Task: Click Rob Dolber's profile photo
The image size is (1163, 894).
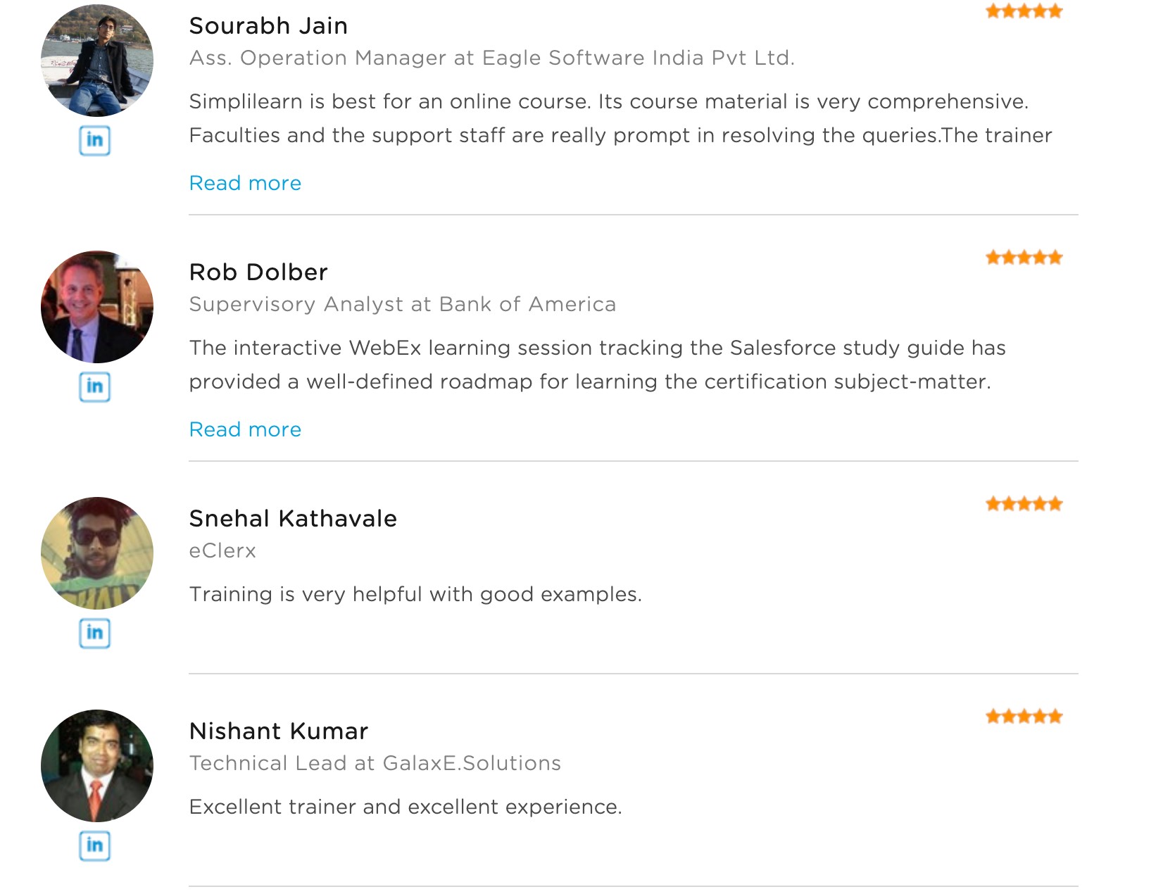Action: coord(97,307)
